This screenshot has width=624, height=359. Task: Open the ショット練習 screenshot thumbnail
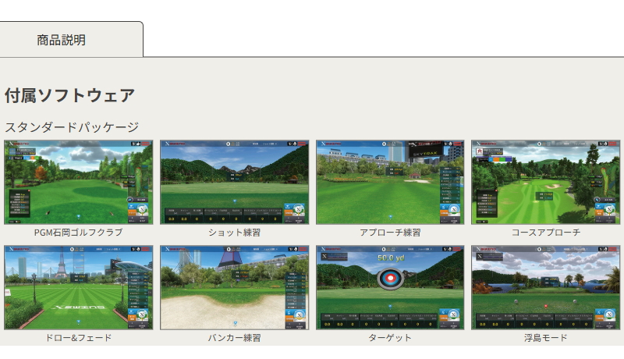(235, 182)
